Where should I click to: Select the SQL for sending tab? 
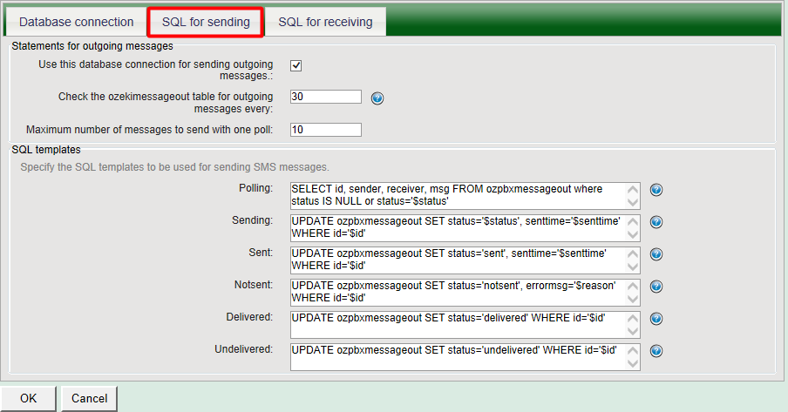click(206, 22)
